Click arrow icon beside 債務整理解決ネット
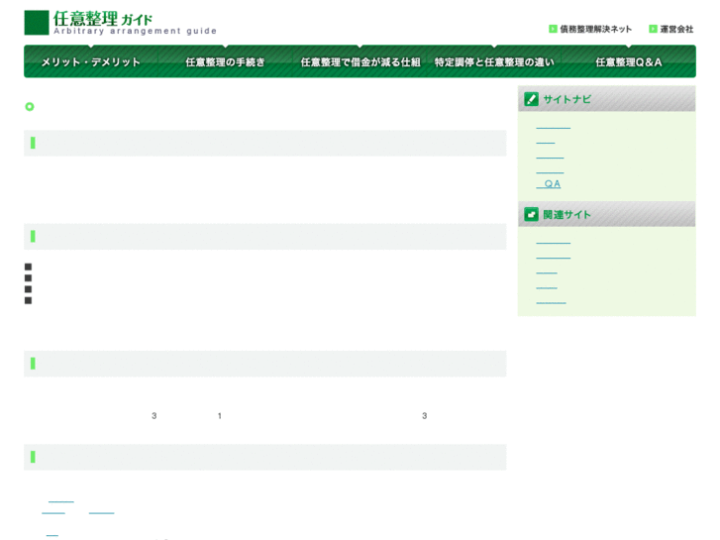The height and width of the screenshot is (540, 720). point(553,29)
